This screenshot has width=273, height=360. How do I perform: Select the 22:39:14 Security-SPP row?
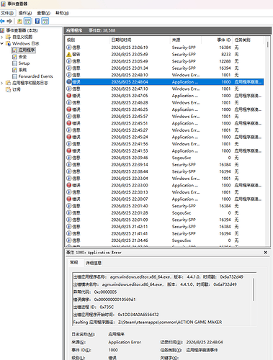[x=165, y=165]
